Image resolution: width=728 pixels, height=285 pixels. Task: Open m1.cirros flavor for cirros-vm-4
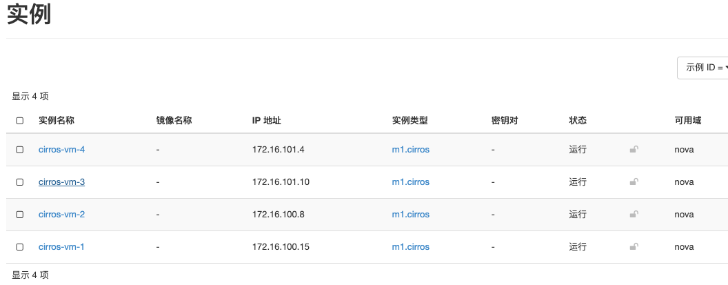(410, 150)
